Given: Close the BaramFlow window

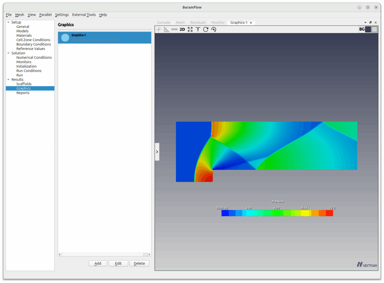Looking at the screenshot, I should pos(376,7).
